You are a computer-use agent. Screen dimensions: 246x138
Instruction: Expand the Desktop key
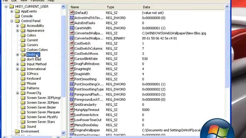click(x=18, y=54)
